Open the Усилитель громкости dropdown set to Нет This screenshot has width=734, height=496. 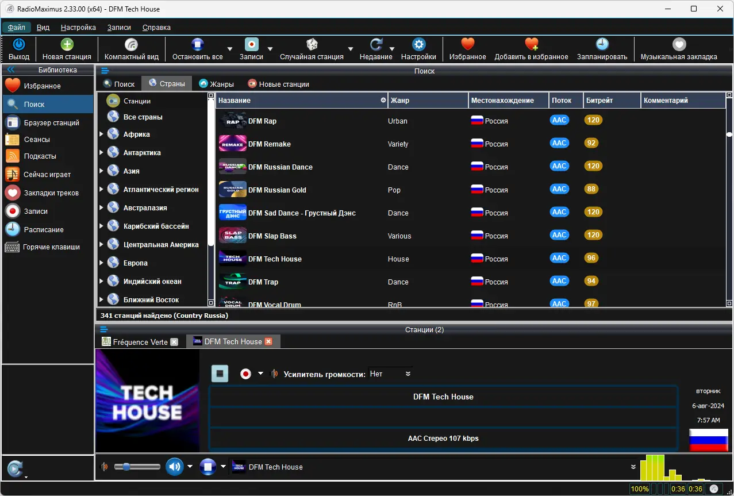pos(390,374)
